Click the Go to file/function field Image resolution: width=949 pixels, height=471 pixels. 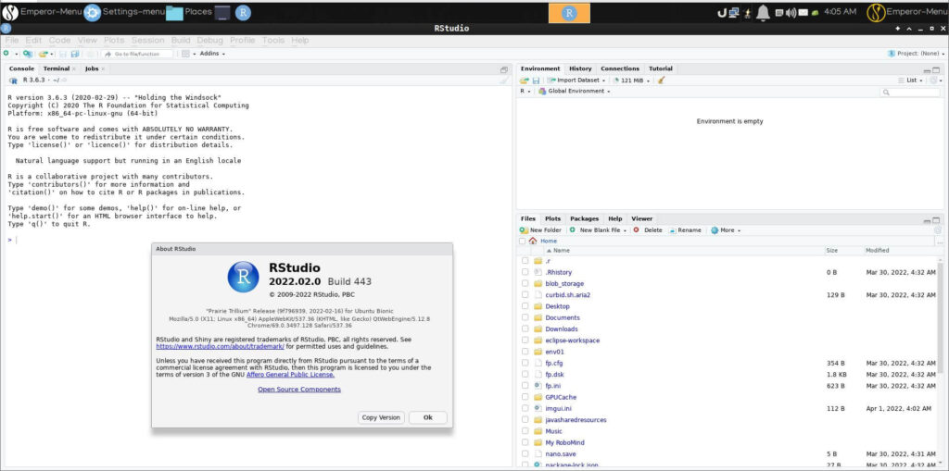click(138, 54)
